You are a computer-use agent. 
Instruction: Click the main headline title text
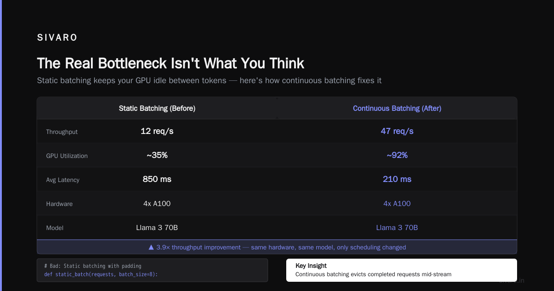pyautogui.click(x=170, y=63)
